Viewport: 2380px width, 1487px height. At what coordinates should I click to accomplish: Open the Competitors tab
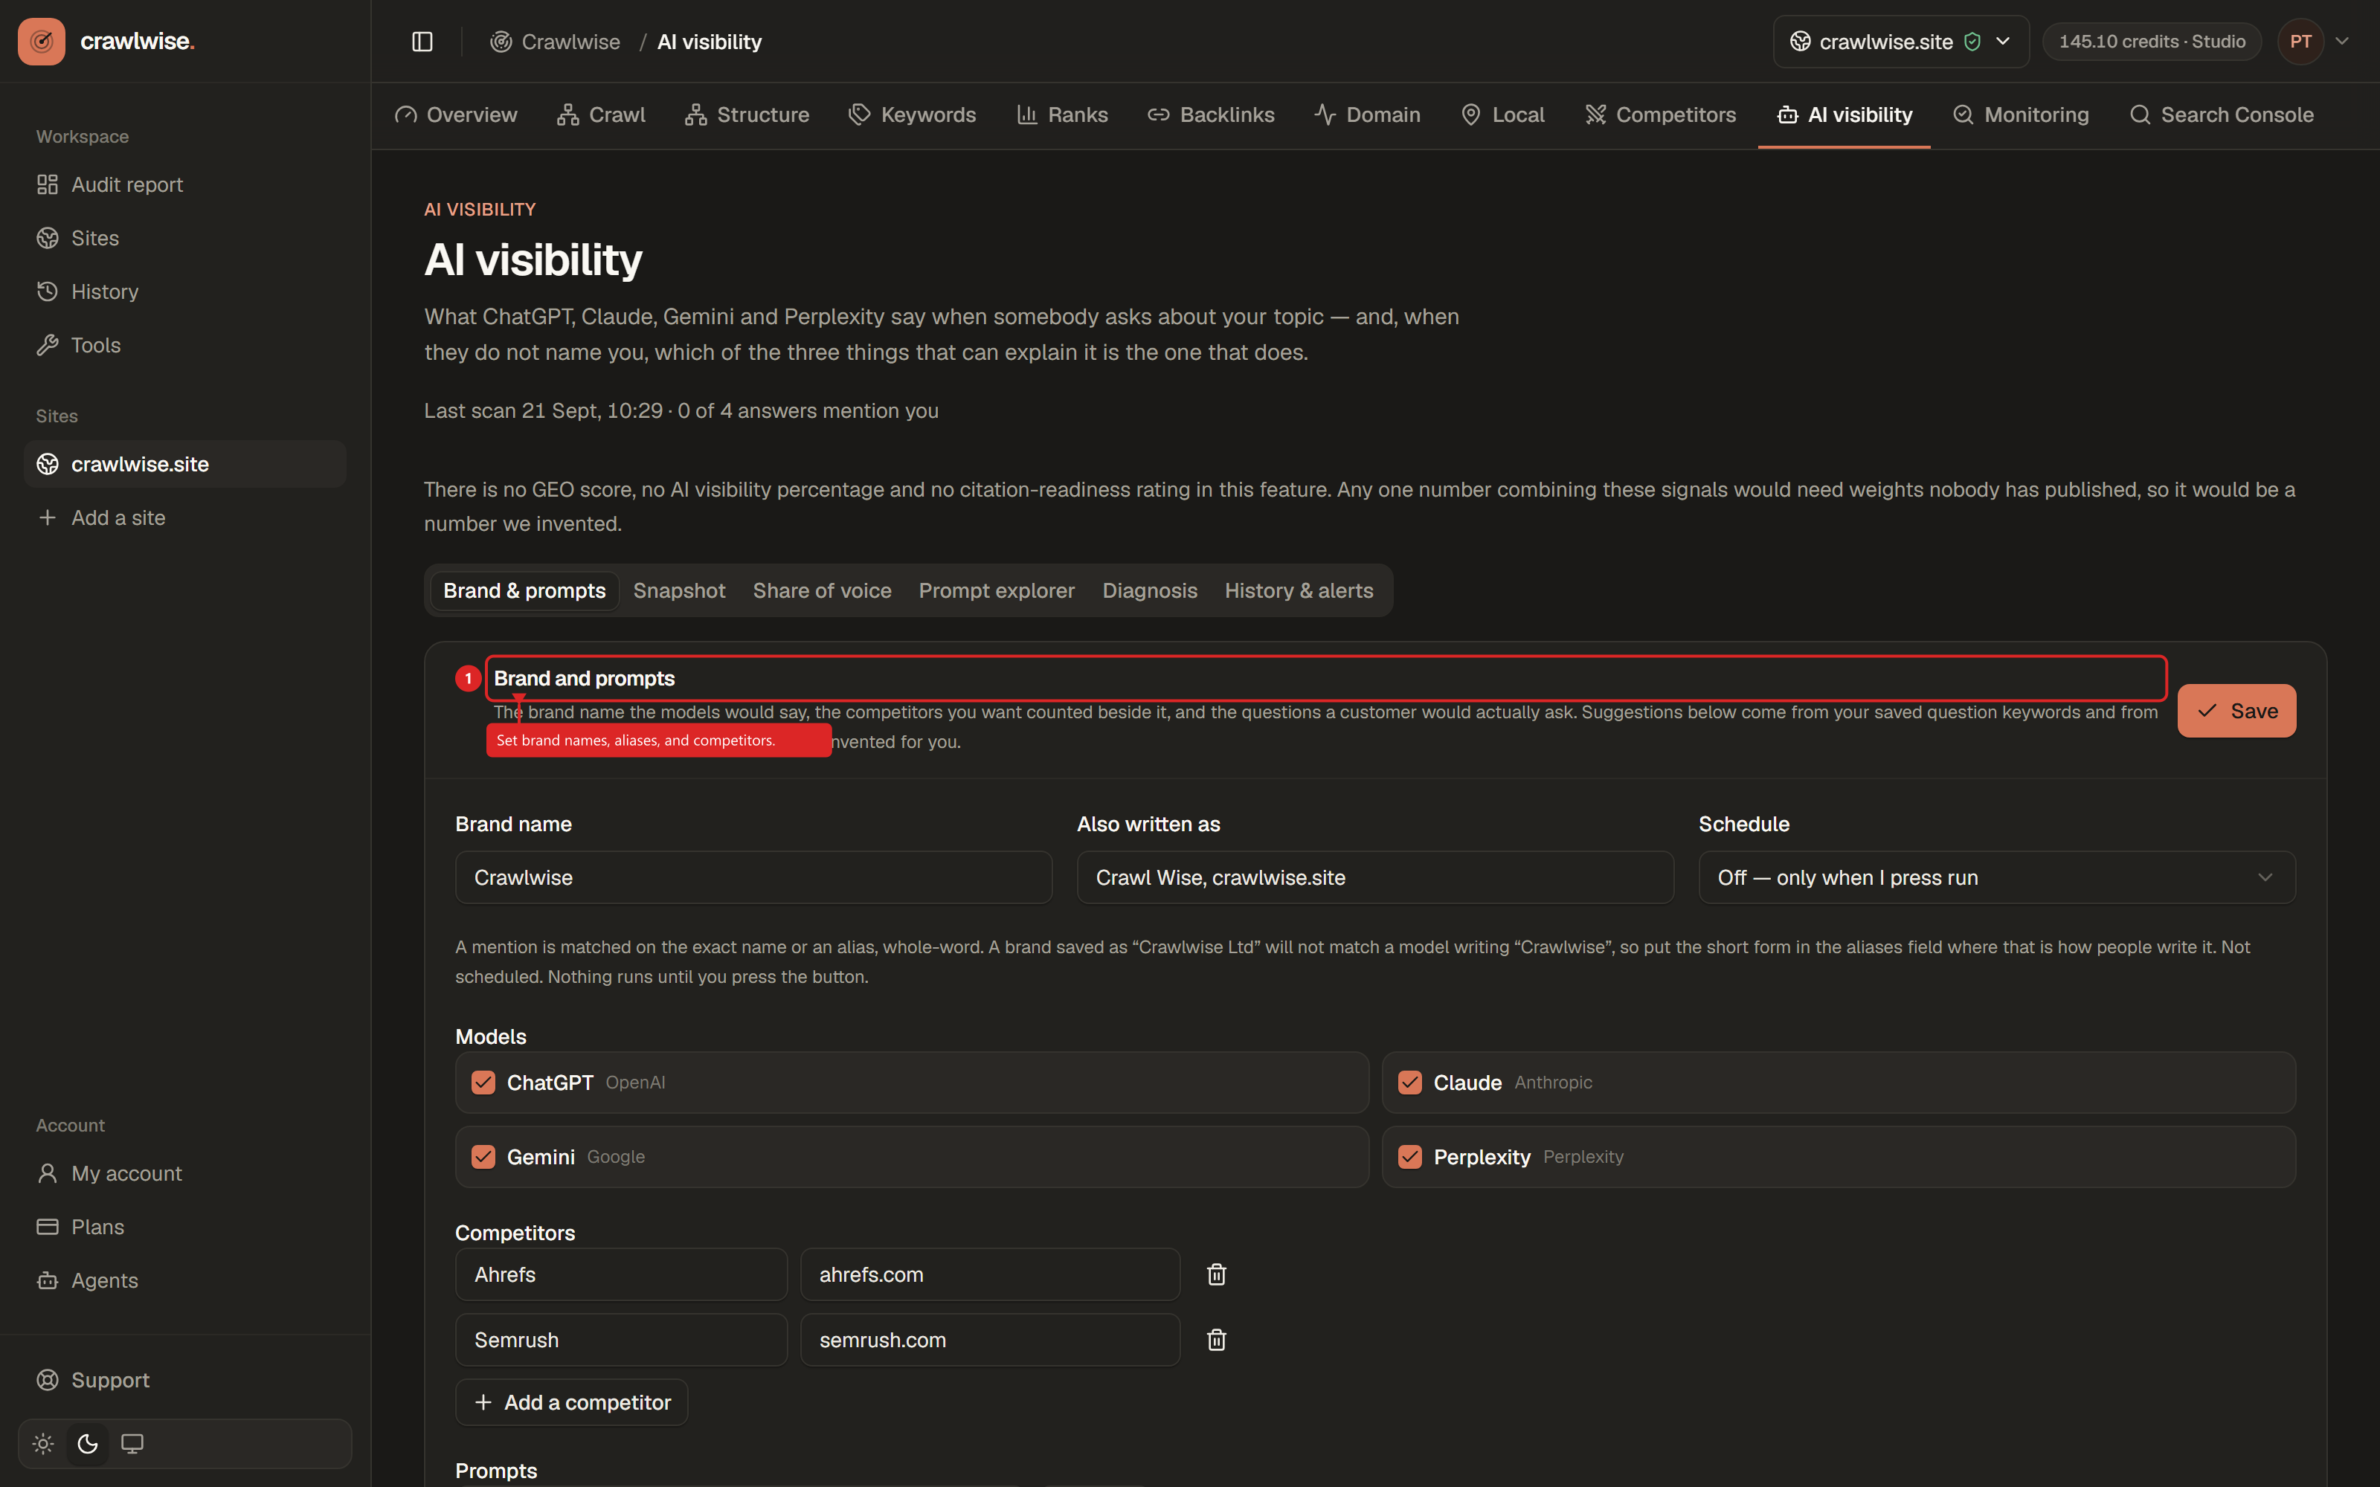[1660, 115]
